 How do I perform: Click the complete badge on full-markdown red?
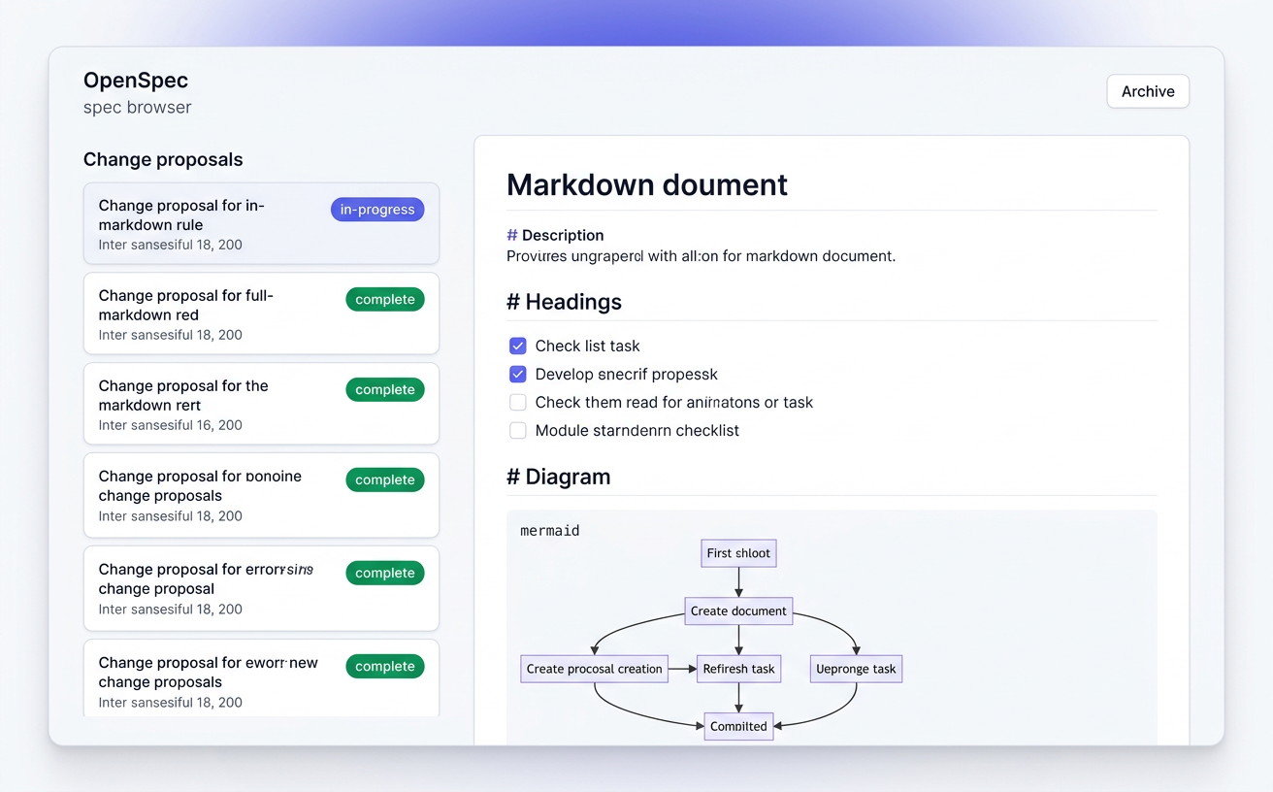[x=385, y=300]
